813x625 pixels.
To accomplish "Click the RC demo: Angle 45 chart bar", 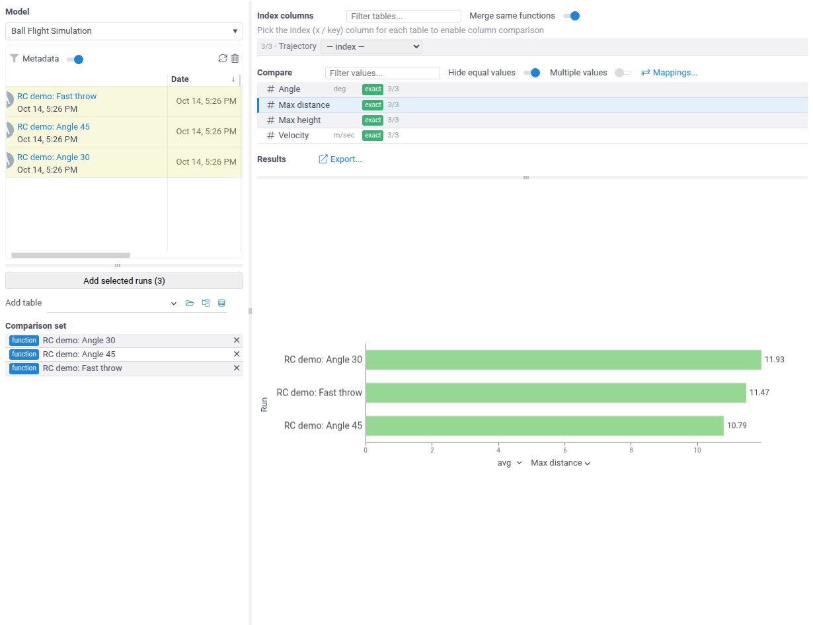I will click(545, 426).
